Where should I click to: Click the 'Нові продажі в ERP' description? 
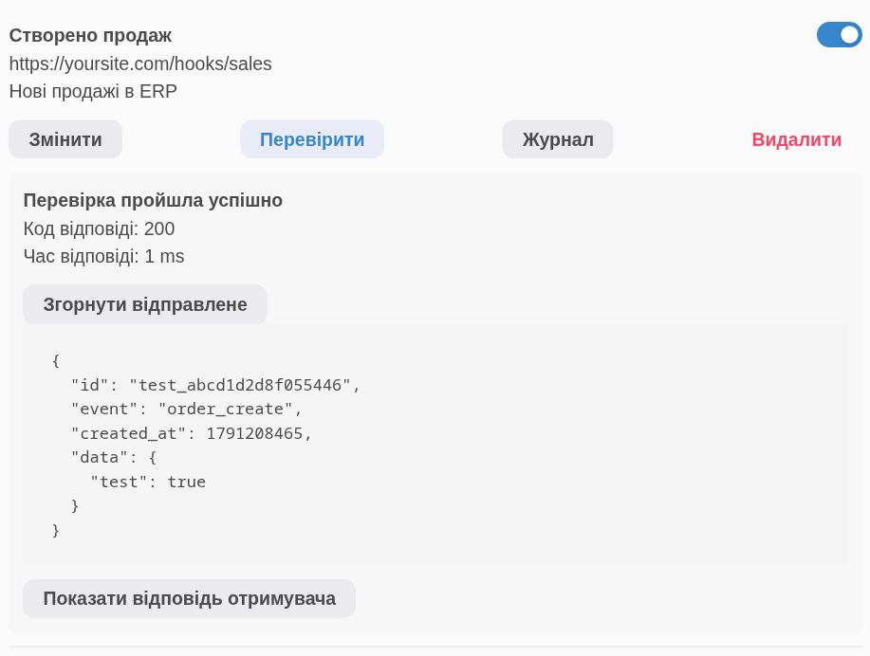(93, 92)
